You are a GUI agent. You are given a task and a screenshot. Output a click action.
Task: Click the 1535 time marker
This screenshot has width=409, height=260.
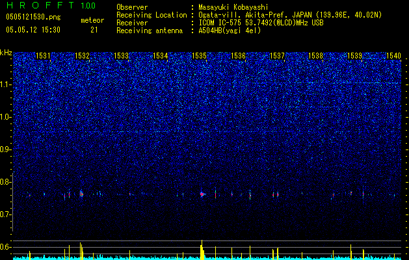pos(199,55)
